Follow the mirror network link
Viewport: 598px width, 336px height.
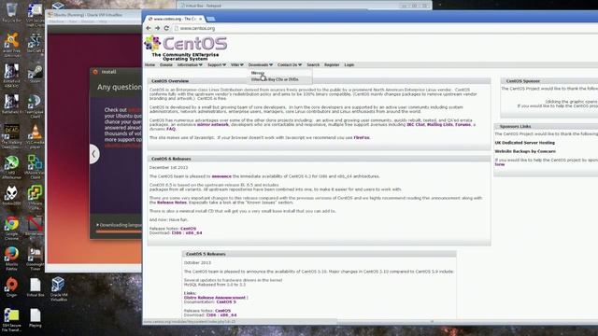(x=213, y=124)
